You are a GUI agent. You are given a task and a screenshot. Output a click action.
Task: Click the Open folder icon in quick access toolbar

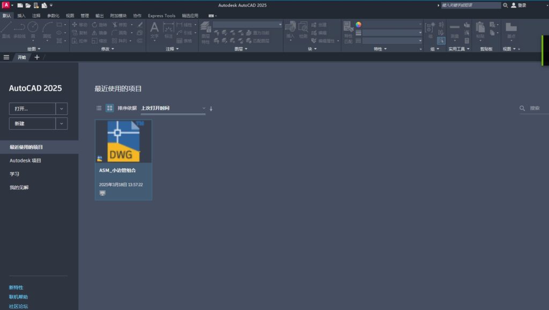click(x=28, y=5)
